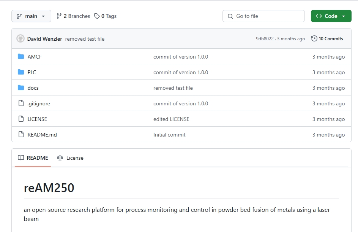This screenshot has height=232, width=358.
Task: Click the .gitignore file icon
Action: (x=21, y=103)
